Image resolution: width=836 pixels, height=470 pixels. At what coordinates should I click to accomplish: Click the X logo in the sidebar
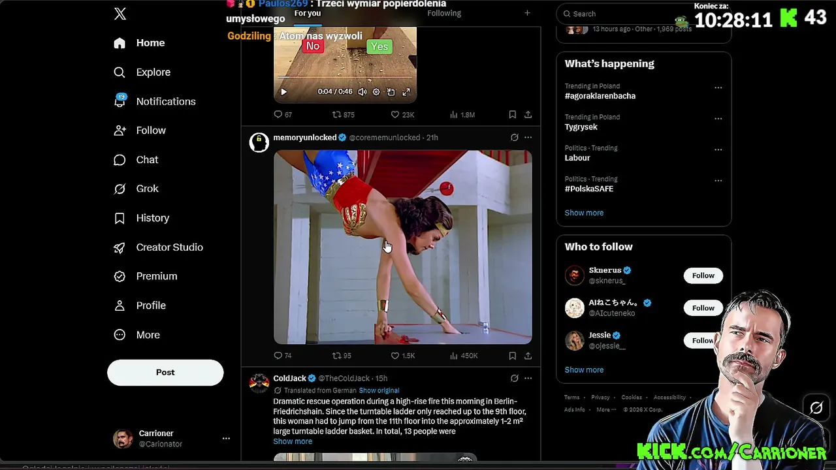click(120, 14)
